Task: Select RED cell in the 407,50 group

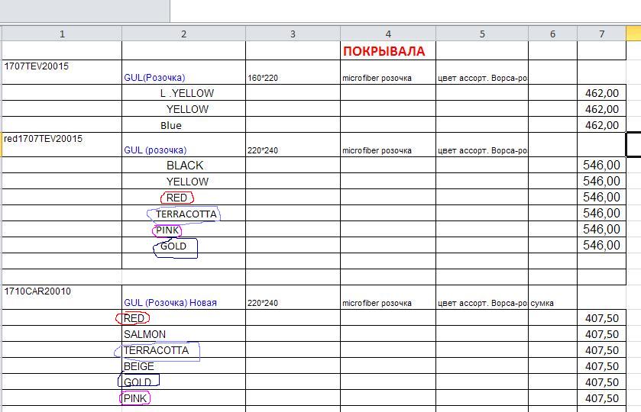Action: pos(183,317)
